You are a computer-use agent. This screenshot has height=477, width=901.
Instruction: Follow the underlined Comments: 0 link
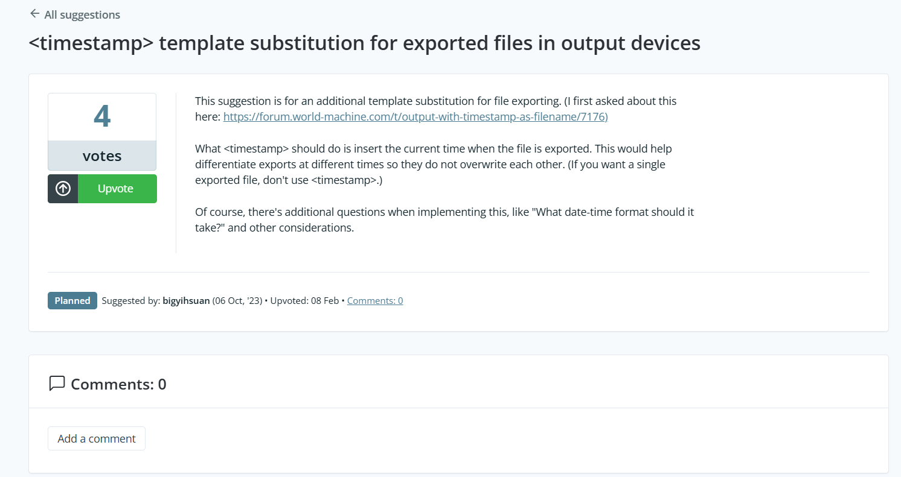(x=375, y=300)
